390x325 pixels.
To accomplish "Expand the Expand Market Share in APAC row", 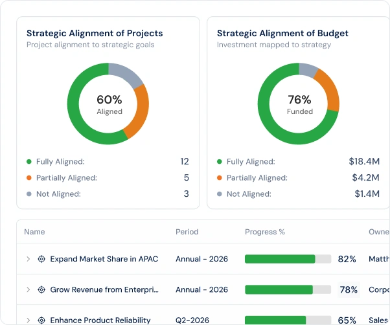I will 28,259.
